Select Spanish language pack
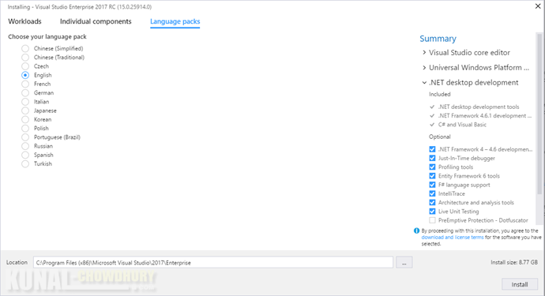 coord(25,155)
